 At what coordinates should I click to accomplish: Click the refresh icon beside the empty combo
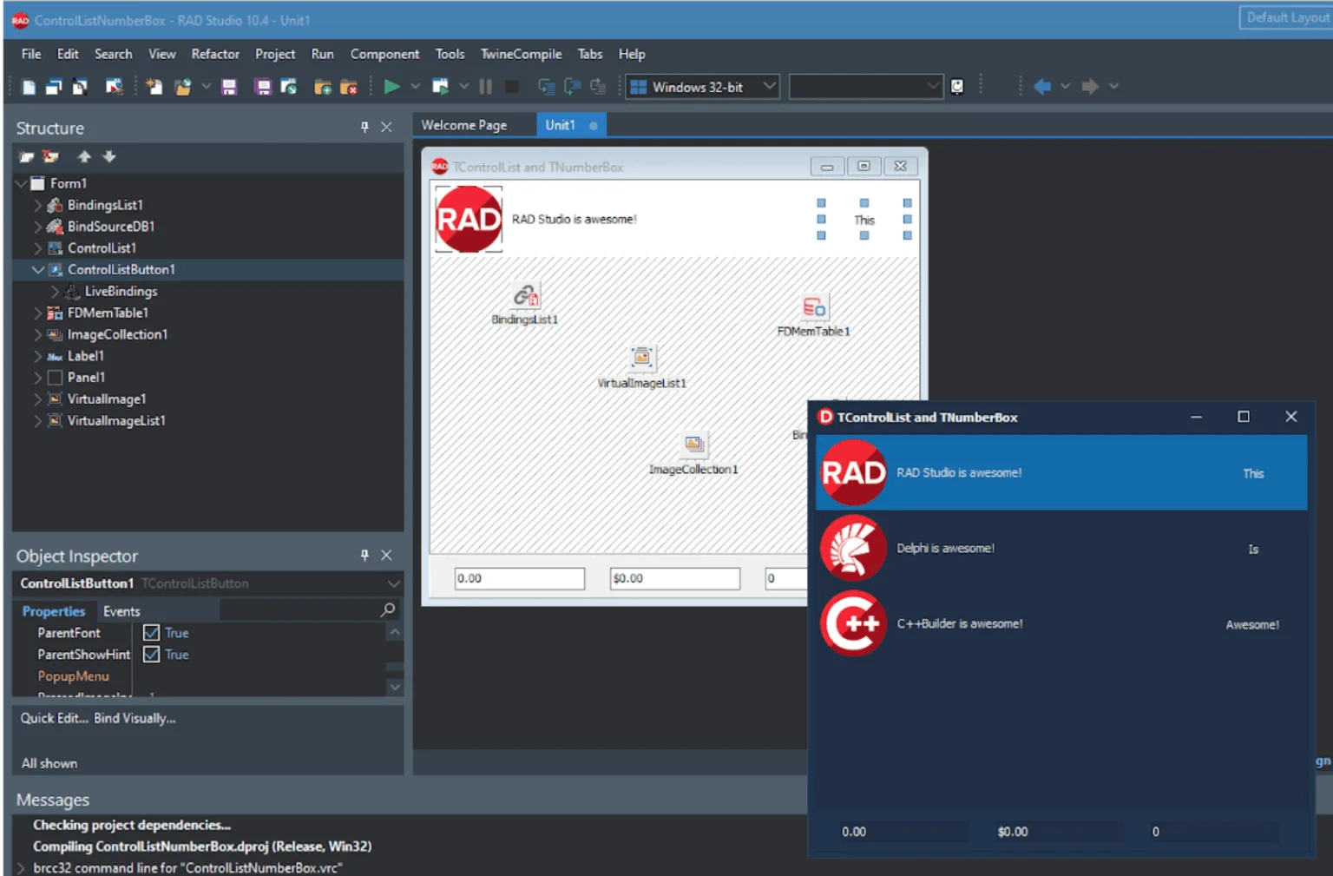(957, 87)
